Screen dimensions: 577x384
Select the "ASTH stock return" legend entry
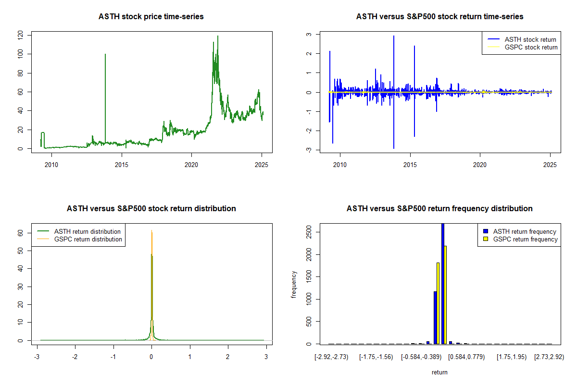(530, 39)
